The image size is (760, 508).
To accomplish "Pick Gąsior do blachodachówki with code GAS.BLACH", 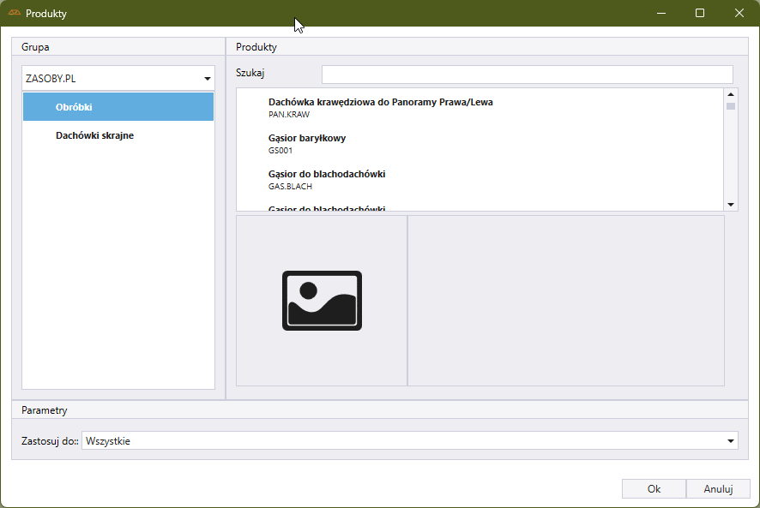I will coord(326,179).
